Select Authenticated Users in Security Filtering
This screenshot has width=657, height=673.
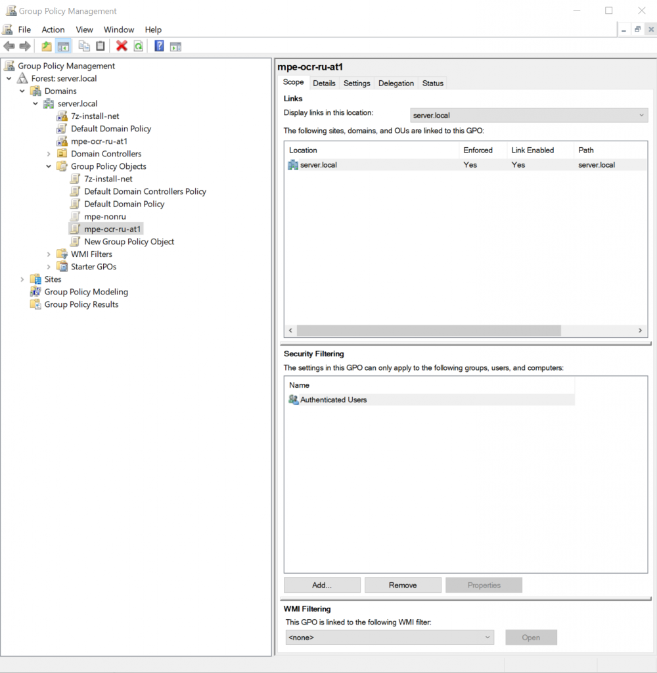pos(332,399)
